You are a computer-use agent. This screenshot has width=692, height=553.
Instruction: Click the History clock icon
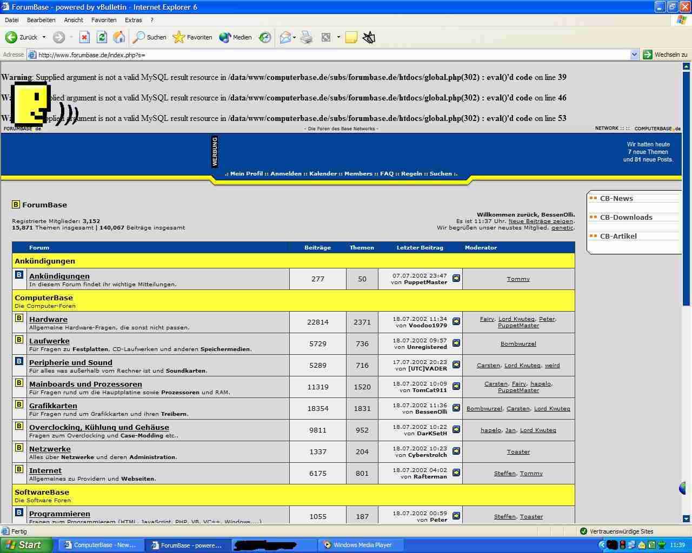pos(265,37)
